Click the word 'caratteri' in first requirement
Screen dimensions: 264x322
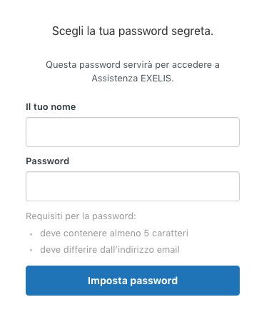(170, 233)
